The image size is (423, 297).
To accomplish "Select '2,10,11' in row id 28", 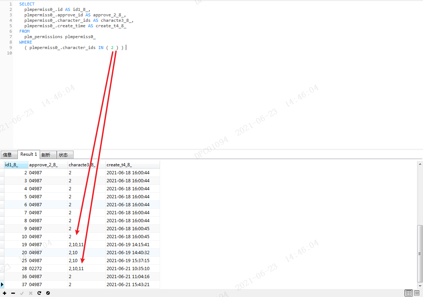I will [x=76, y=268].
